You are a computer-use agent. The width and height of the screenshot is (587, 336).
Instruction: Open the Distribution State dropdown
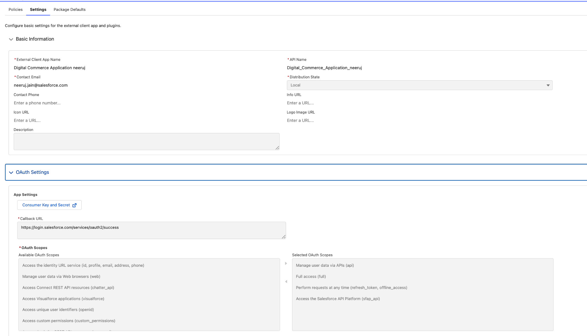[420, 85]
